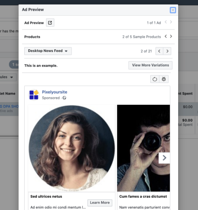Click '1 of 1 Ad' counter text

tap(154, 23)
